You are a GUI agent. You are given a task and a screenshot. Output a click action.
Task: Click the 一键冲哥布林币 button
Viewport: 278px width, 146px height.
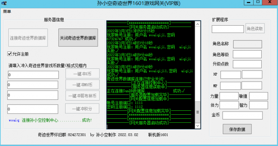point(83,95)
